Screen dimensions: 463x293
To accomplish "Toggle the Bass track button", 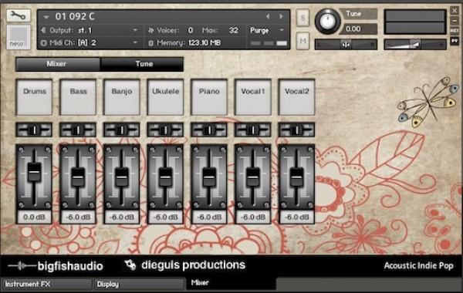I will point(78,97).
